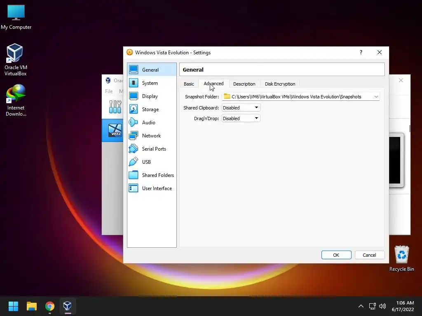
Task: Open the Windows Start menu
Action: click(x=13, y=306)
